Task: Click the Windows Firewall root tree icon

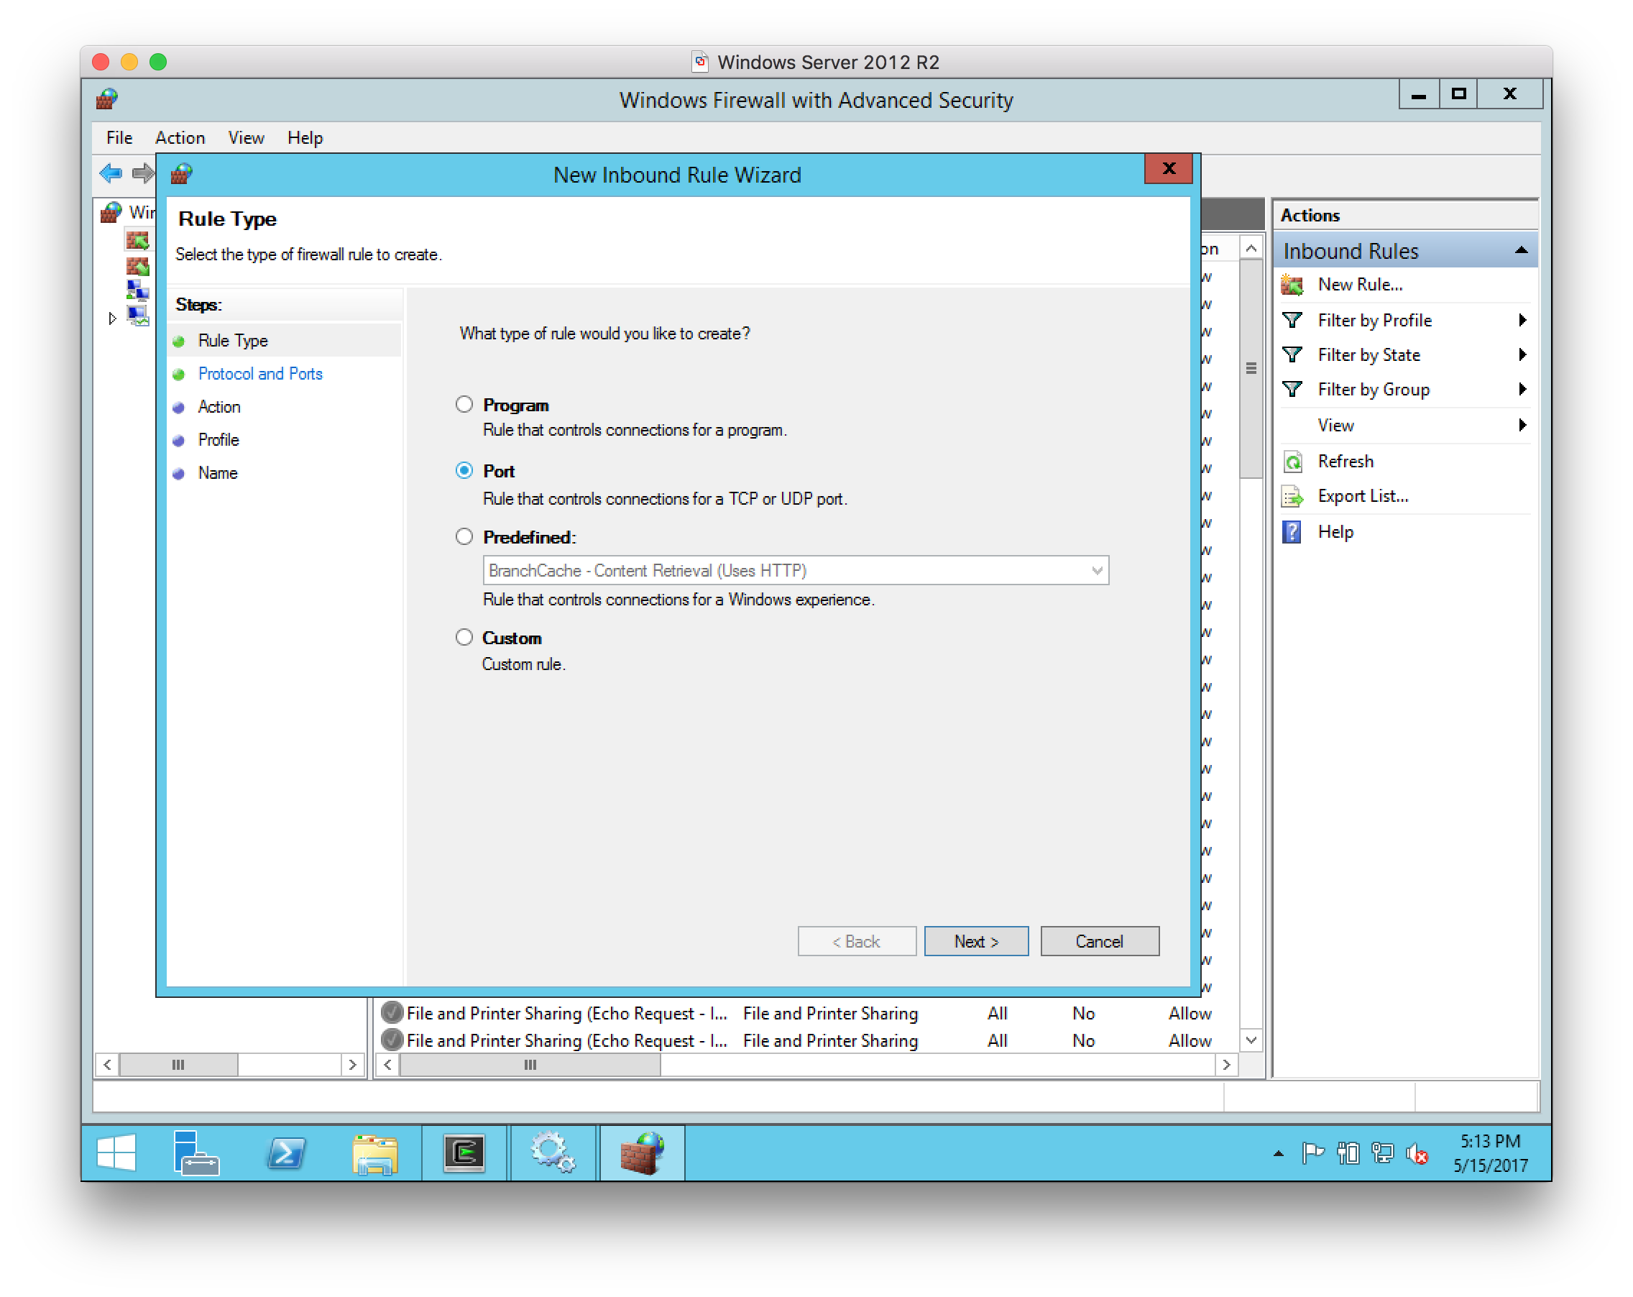Action: pyautogui.click(x=111, y=212)
